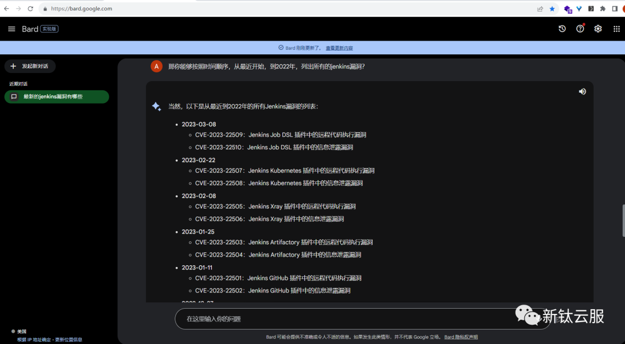Click the CVE-2023-22506 Xray entry
The image size is (625, 344).
[270, 219]
